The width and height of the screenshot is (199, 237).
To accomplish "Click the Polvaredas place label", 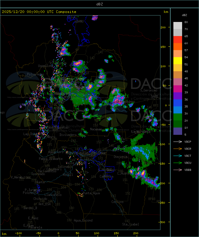I will pos(35,74).
